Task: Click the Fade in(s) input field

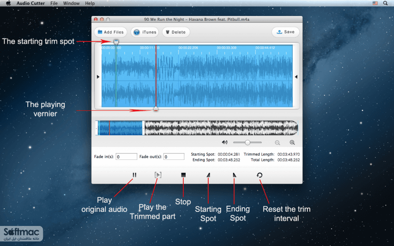Action: click(x=126, y=157)
